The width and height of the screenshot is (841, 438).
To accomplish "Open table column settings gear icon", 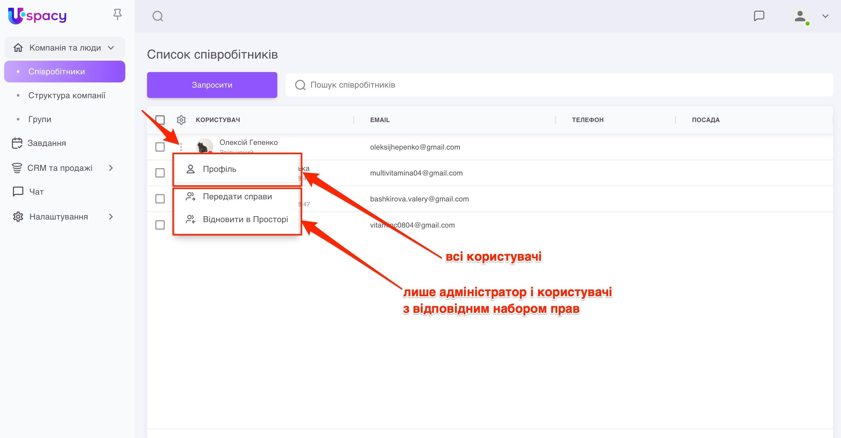I will coord(181,120).
